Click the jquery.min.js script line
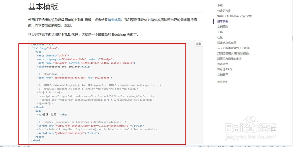 coord(91,126)
